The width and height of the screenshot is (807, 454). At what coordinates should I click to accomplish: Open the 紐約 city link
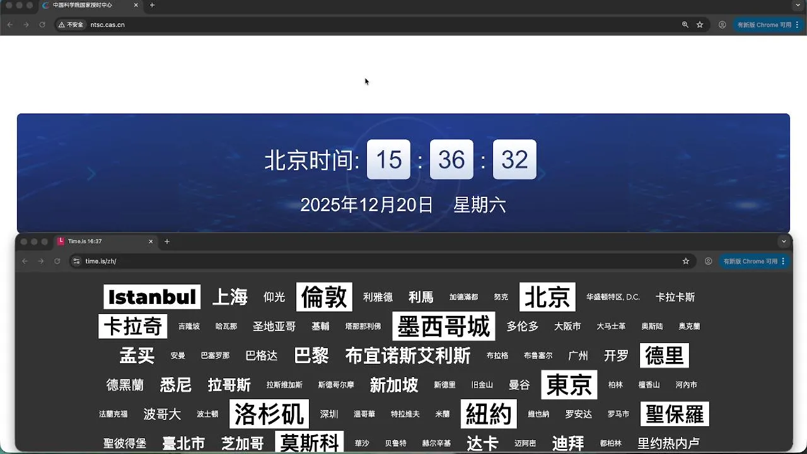[489, 414]
